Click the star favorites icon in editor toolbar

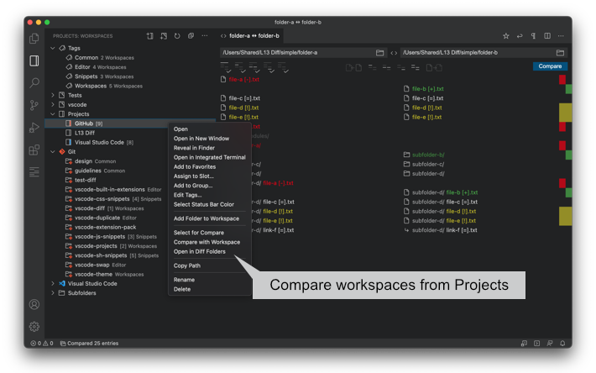pyautogui.click(x=506, y=36)
